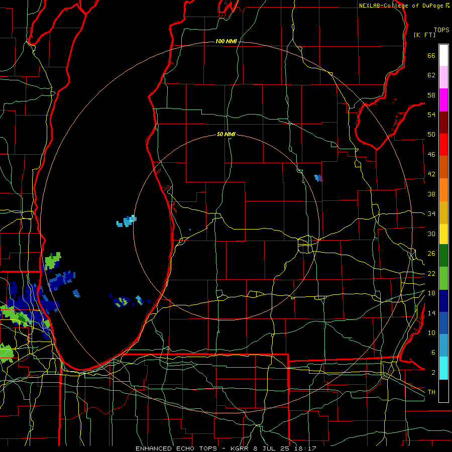Viewport: 452px width, 452px height.
Task: Click the "18:17" time stamp
Action: [305, 448]
